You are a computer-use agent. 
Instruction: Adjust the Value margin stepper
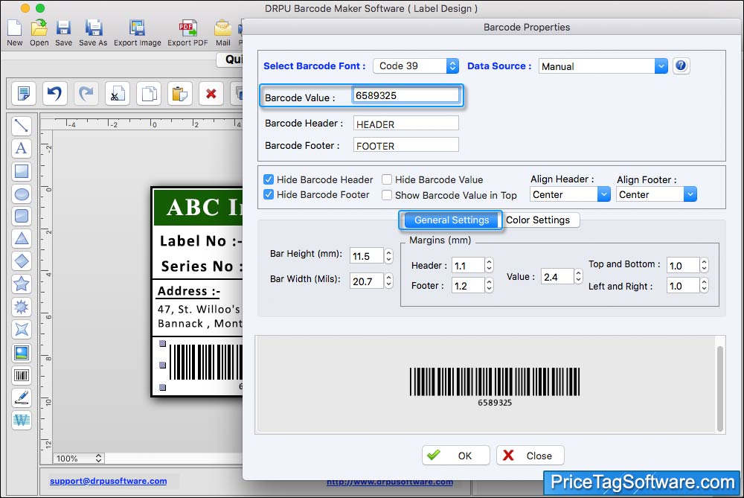click(578, 276)
